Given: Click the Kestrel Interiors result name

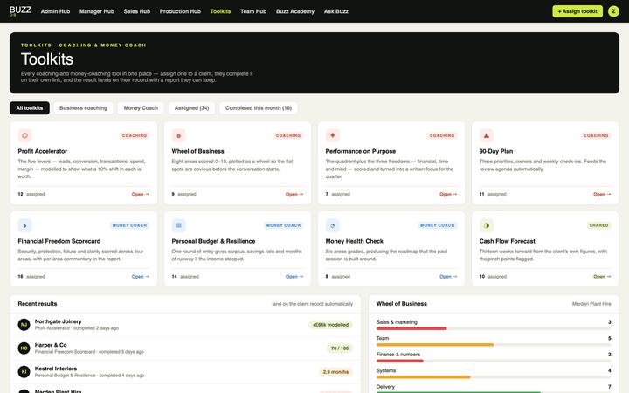Looking at the screenshot, I should (x=56, y=369).
